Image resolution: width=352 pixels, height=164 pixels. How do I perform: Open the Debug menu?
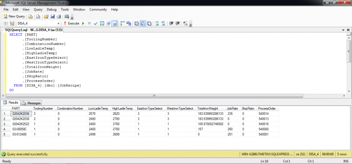tap(51, 9)
